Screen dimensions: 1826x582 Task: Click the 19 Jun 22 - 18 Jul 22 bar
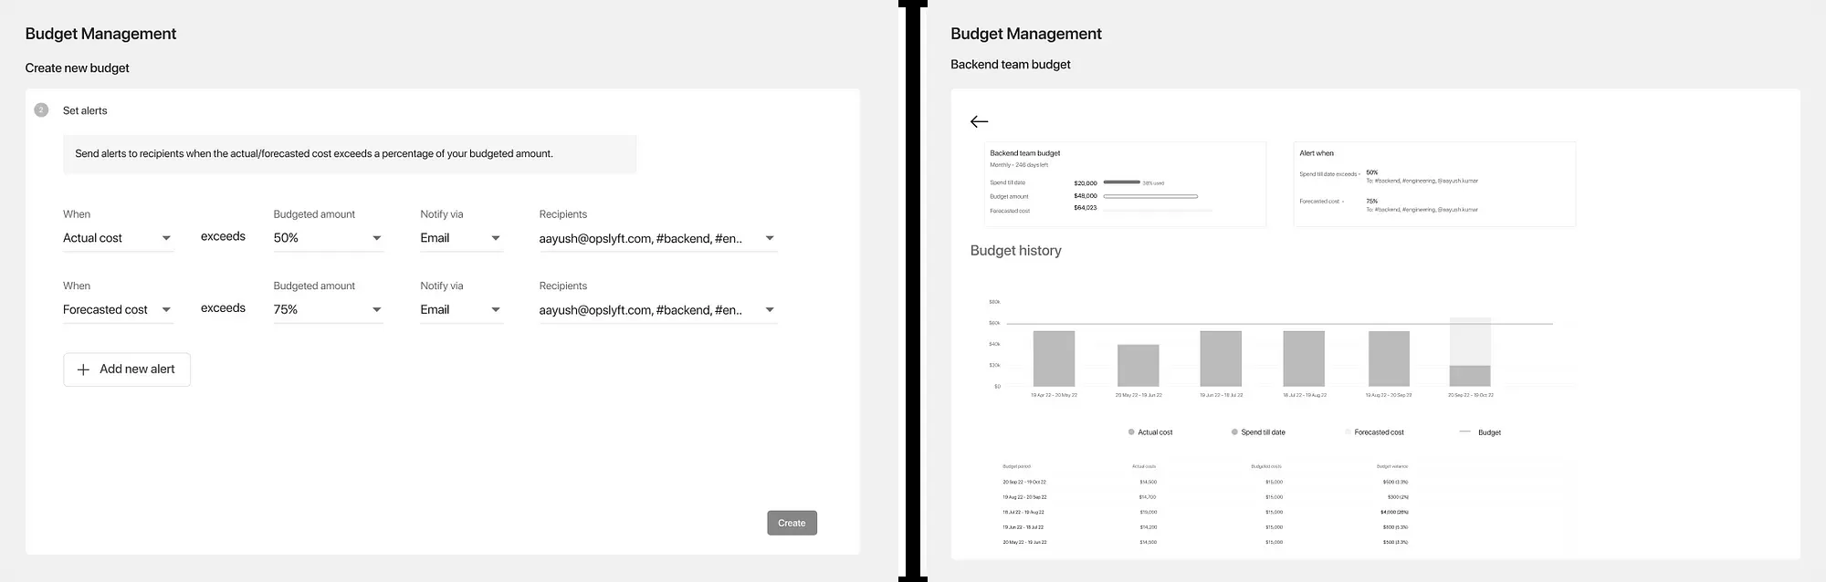(x=1221, y=359)
